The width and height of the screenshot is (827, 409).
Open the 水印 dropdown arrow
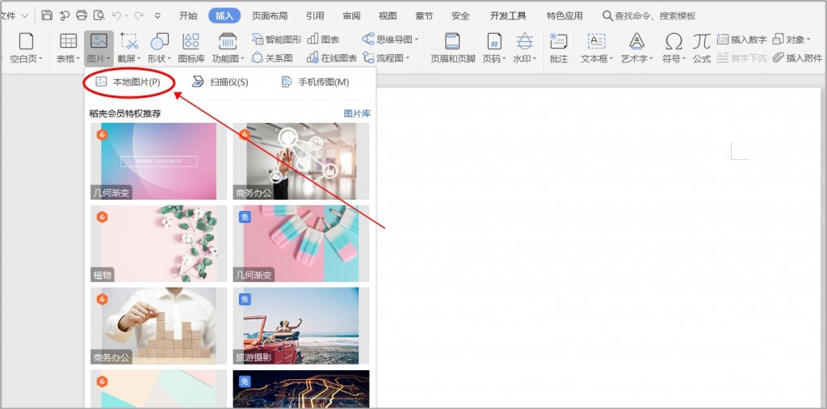[x=534, y=59]
